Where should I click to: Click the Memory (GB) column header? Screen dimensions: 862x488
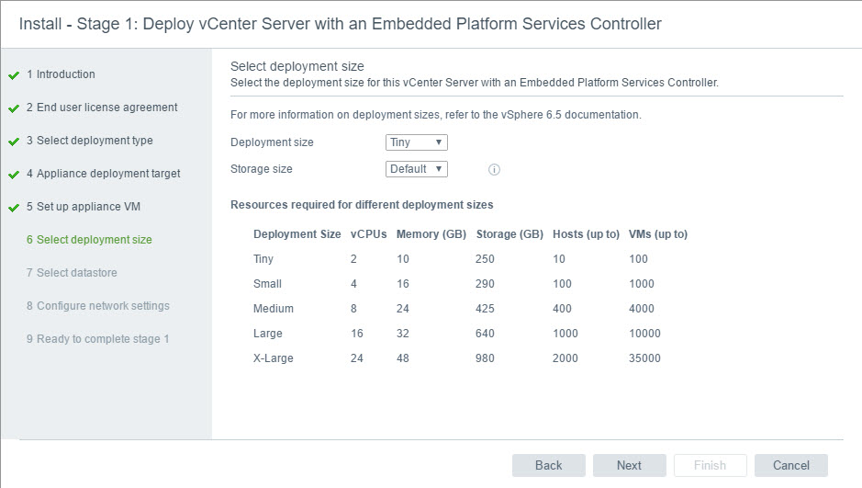tap(431, 234)
